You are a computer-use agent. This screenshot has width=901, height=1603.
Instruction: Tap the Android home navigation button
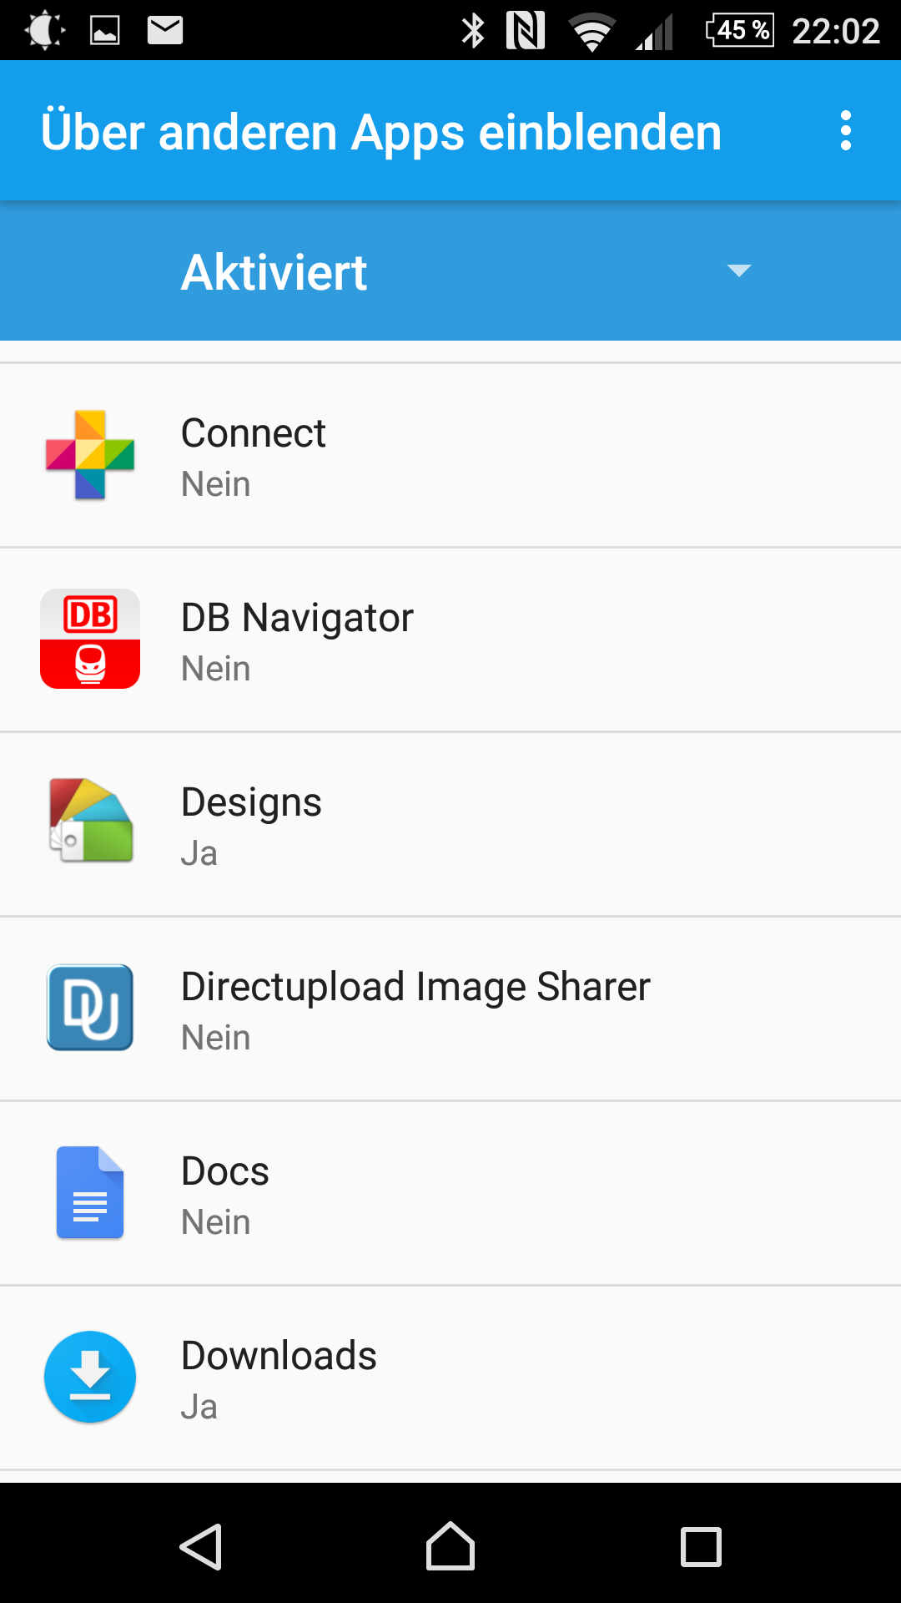pos(450,1546)
